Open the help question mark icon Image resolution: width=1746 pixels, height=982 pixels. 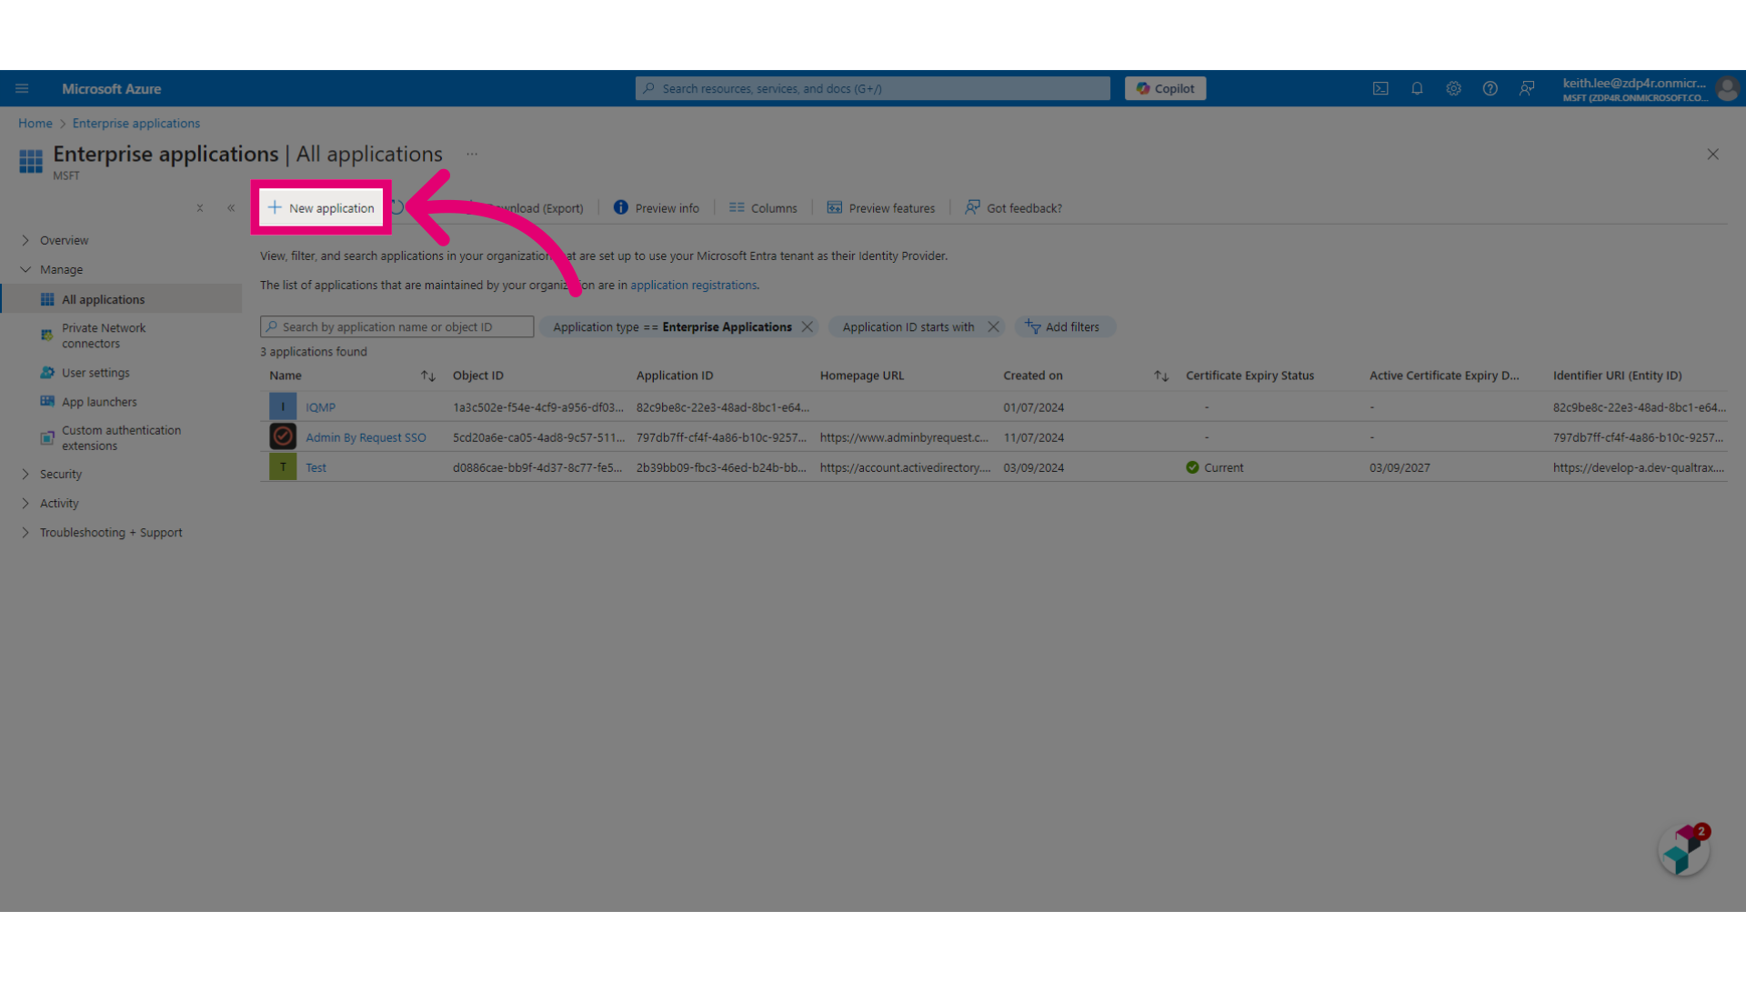1490,88
